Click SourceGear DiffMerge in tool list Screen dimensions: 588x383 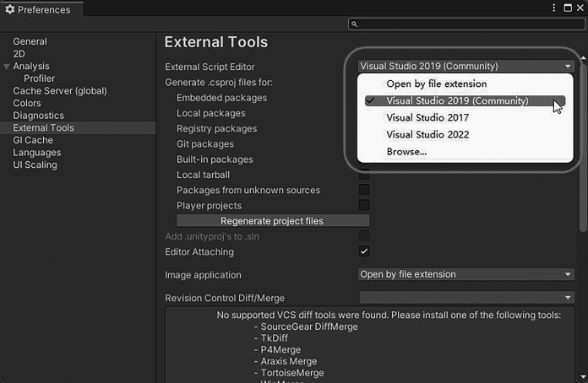pyautogui.click(x=309, y=326)
